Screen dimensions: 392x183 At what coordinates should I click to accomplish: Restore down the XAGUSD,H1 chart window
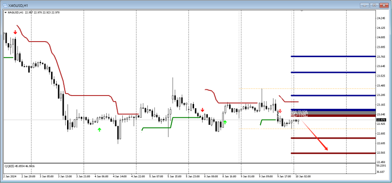pyautogui.click(x=374, y=5)
